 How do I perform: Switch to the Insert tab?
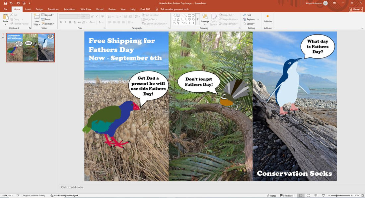pos(28,9)
